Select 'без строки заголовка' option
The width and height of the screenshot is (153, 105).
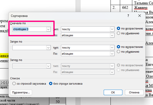coord(51,83)
